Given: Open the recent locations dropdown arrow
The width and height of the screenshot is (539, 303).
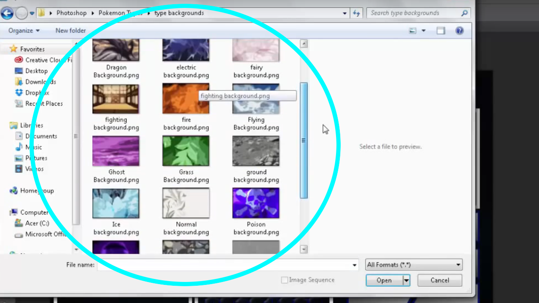Looking at the screenshot, I should pos(32,13).
